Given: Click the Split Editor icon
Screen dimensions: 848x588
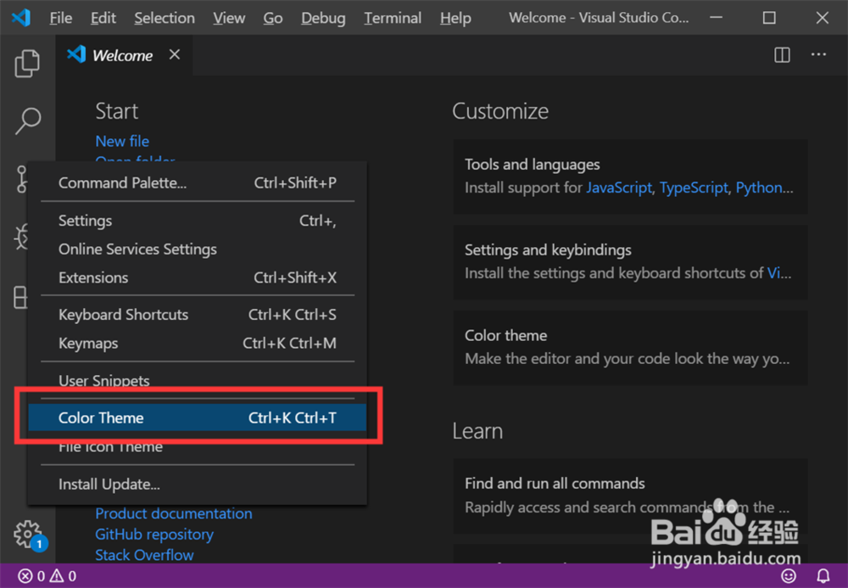Looking at the screenshot, I should point(780,54).
